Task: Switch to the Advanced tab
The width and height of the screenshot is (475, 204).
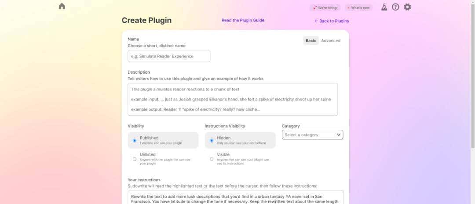Action: coord(331,41)
